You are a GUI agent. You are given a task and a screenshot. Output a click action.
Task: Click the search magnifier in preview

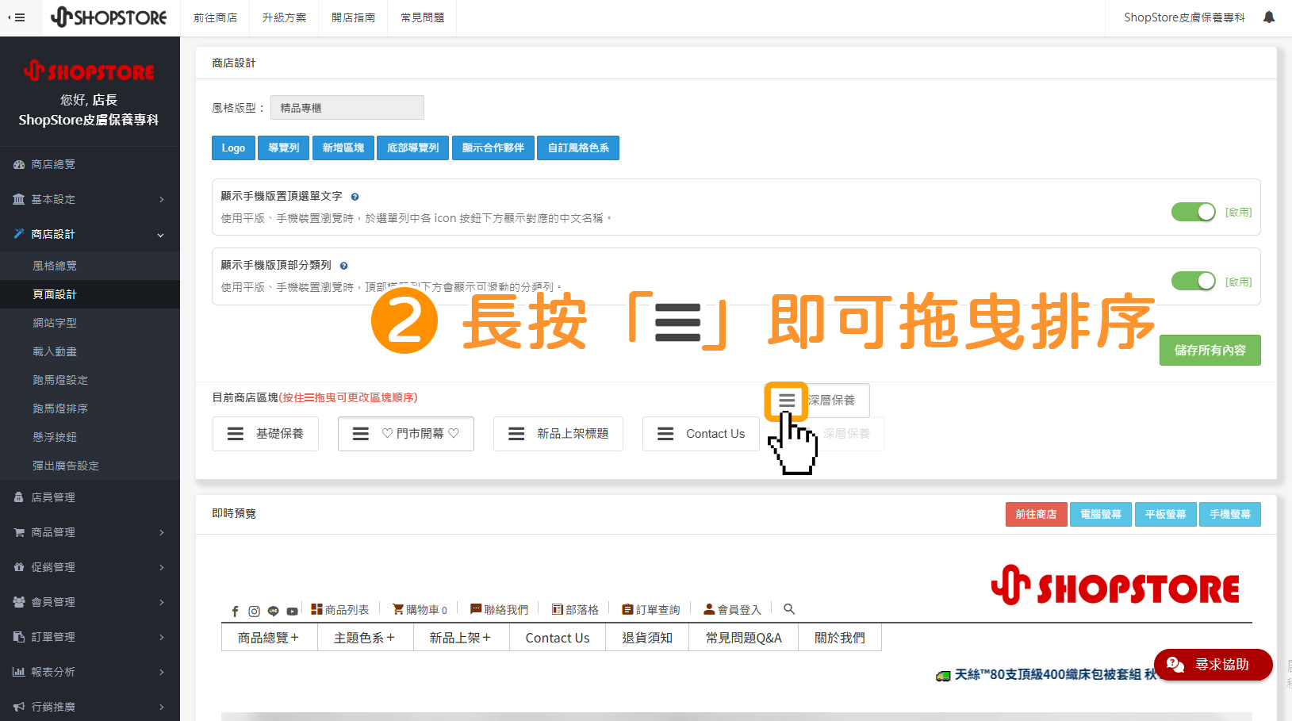[789, 609]
